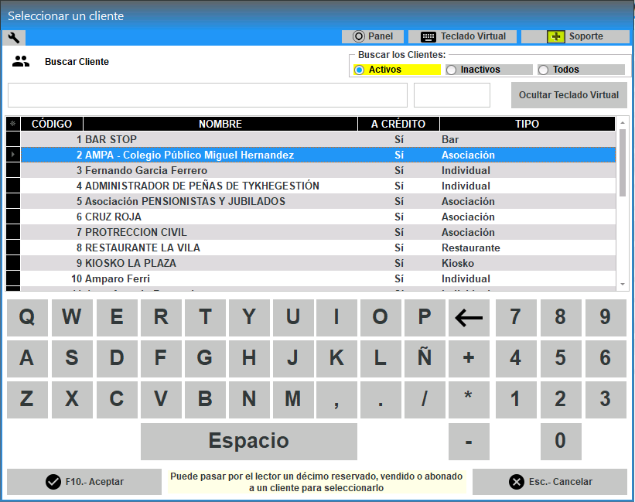
Task: Select client row BAR STOP
Action: click(x=318, y=139)
